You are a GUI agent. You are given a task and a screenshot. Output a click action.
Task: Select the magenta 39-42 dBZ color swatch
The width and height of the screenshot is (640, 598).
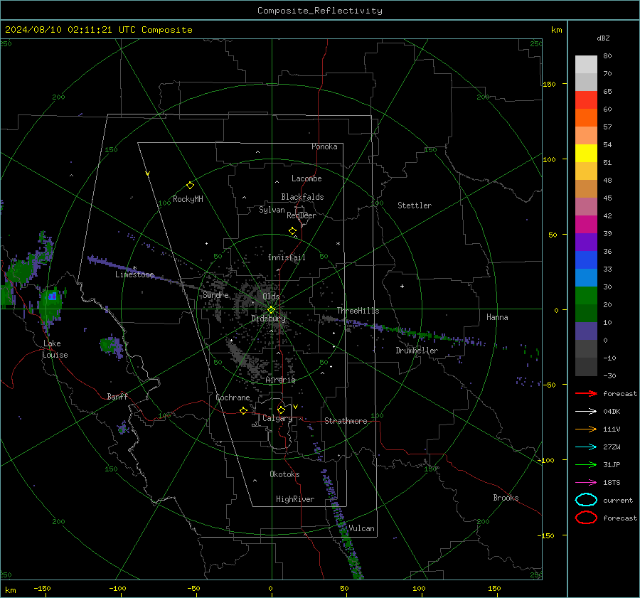(586, 224)
